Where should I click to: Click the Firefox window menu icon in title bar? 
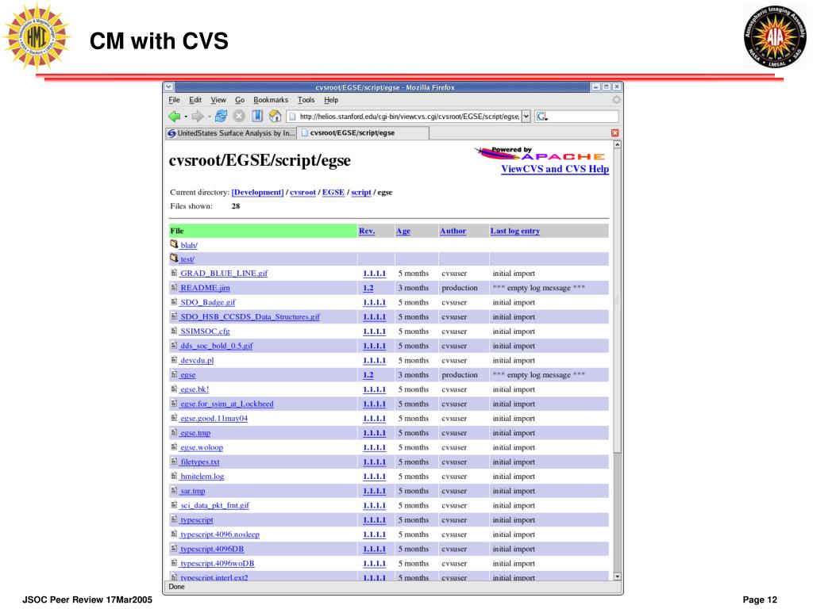(x=169, y=87)
